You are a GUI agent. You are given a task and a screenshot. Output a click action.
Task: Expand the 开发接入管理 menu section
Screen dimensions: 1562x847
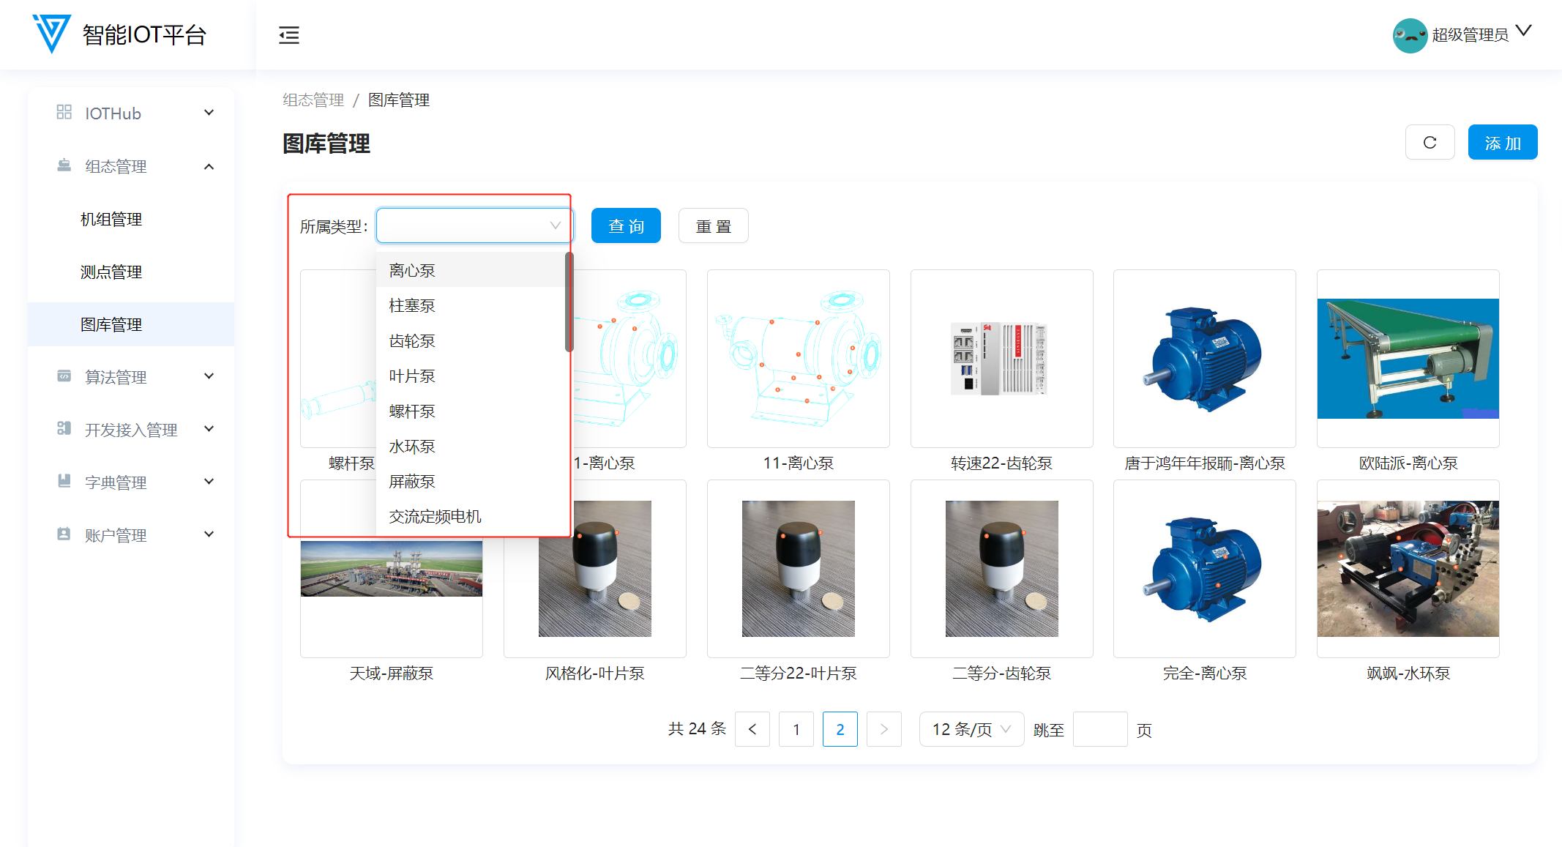click(x=209, y=429)
